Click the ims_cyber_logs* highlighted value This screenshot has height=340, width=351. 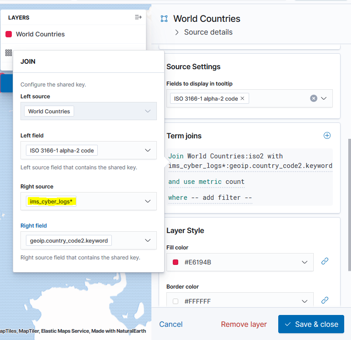pyautogui.click(x=51, y=201)
